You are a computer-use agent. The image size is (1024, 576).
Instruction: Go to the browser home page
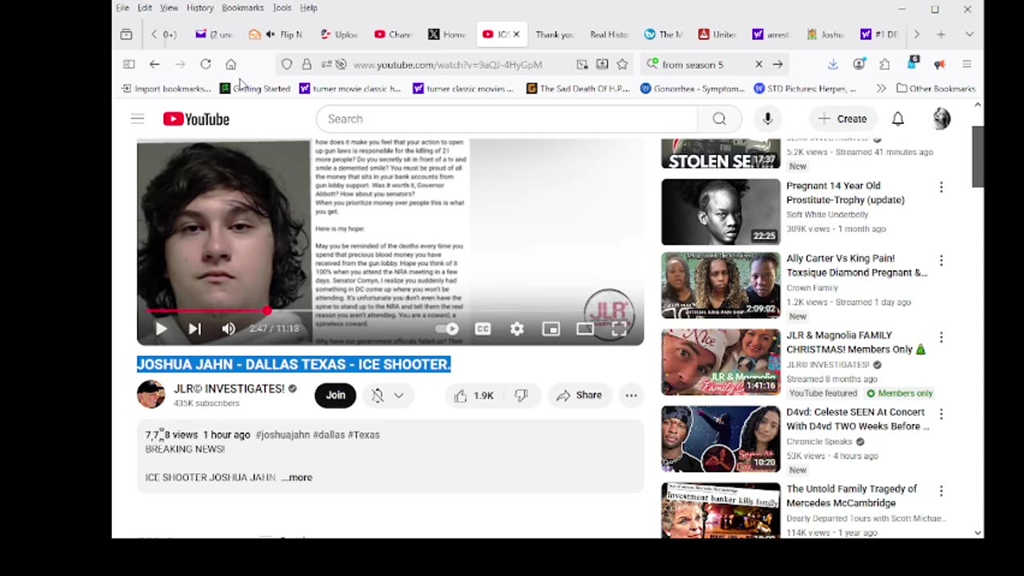[231, 64]
